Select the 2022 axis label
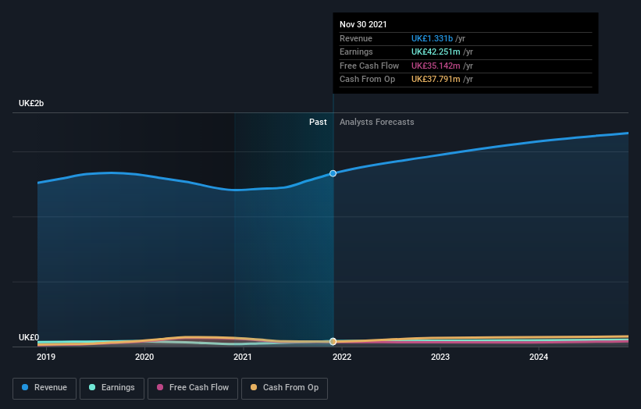 click(x=342, y=357)
